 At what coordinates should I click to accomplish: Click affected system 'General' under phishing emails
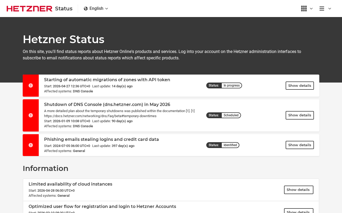(79, 151)
